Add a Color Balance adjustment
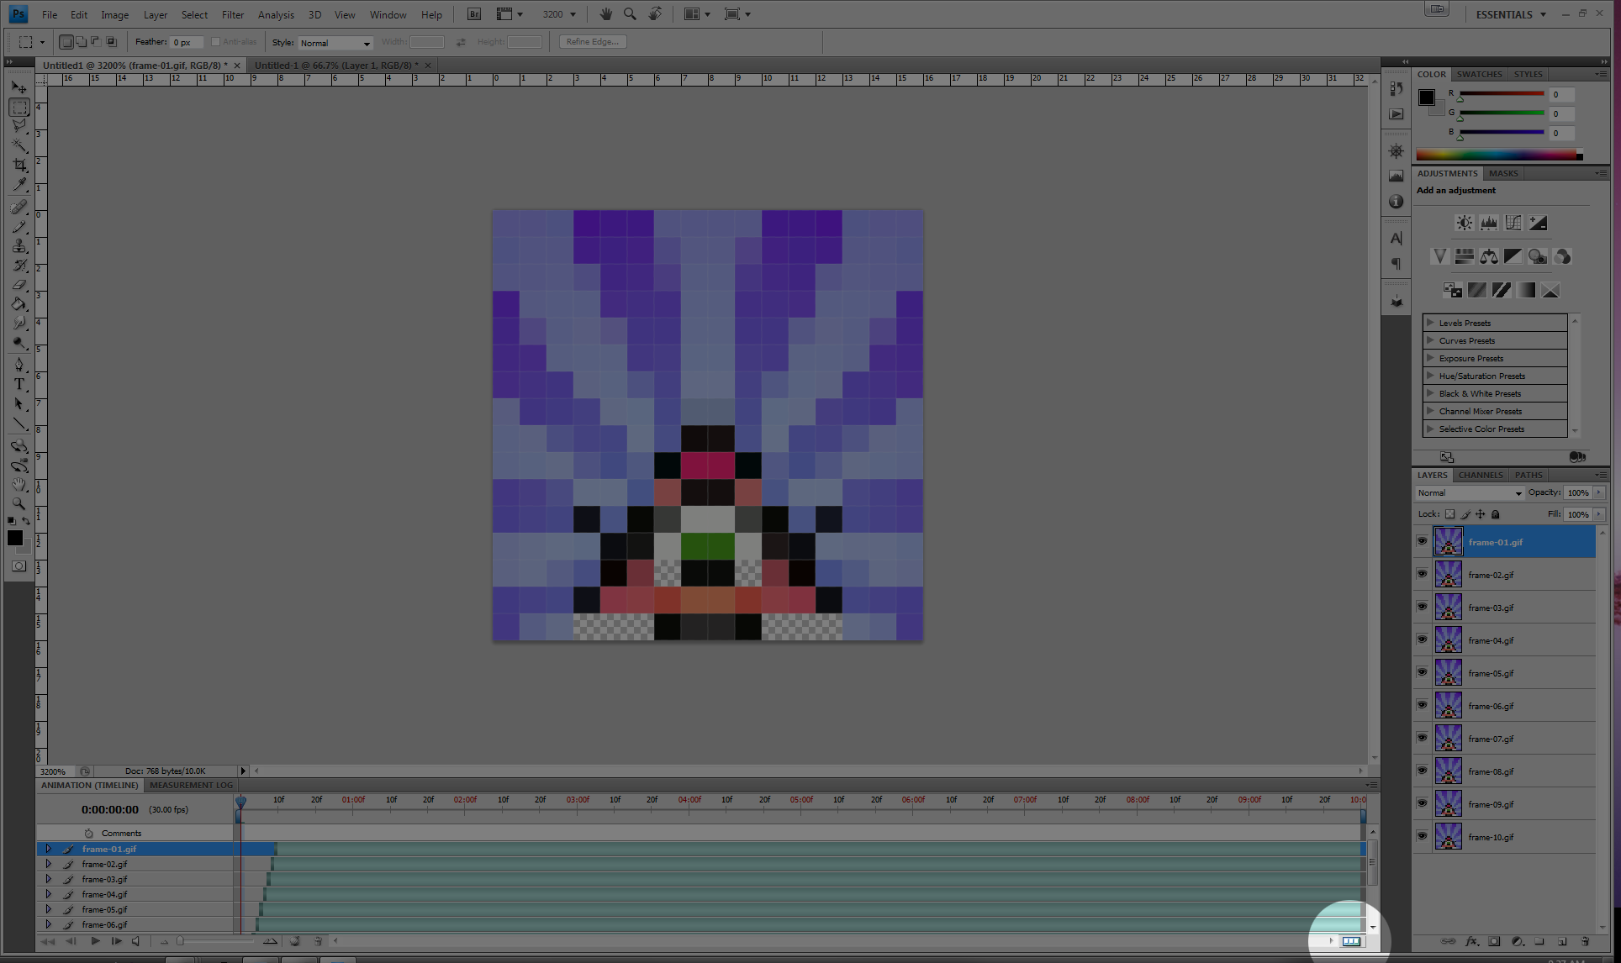The height and width of the screenshot is (963, 1621). click(x=1489, y=256)
